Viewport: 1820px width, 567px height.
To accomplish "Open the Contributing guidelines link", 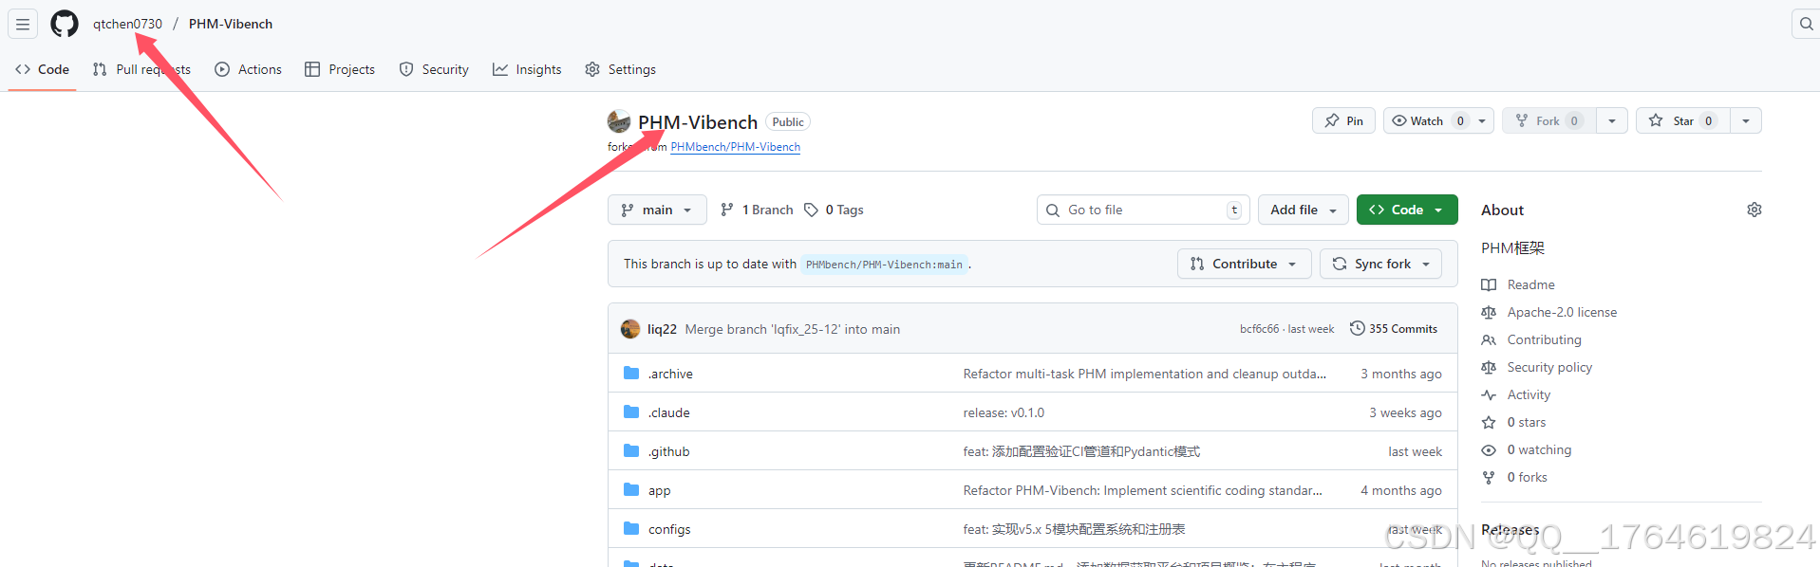I will pos(1531,339).
